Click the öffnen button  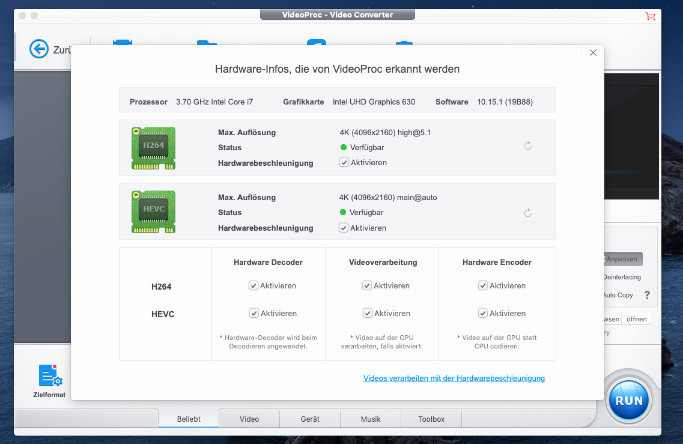click(636, 319)
